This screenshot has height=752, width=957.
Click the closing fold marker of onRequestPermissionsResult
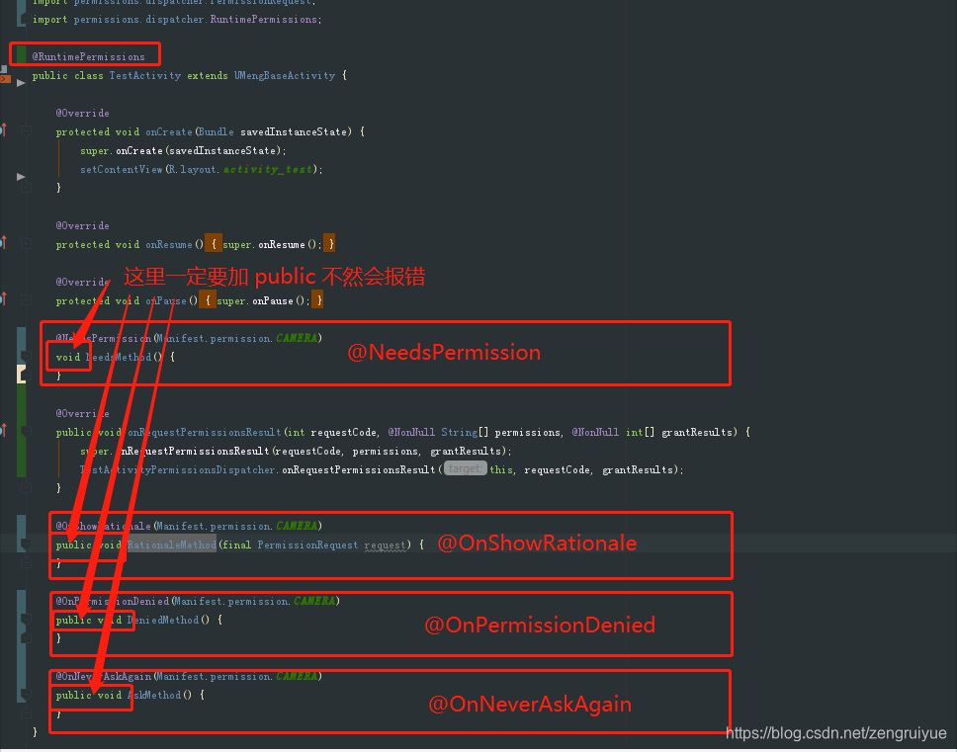coord(27,487)
